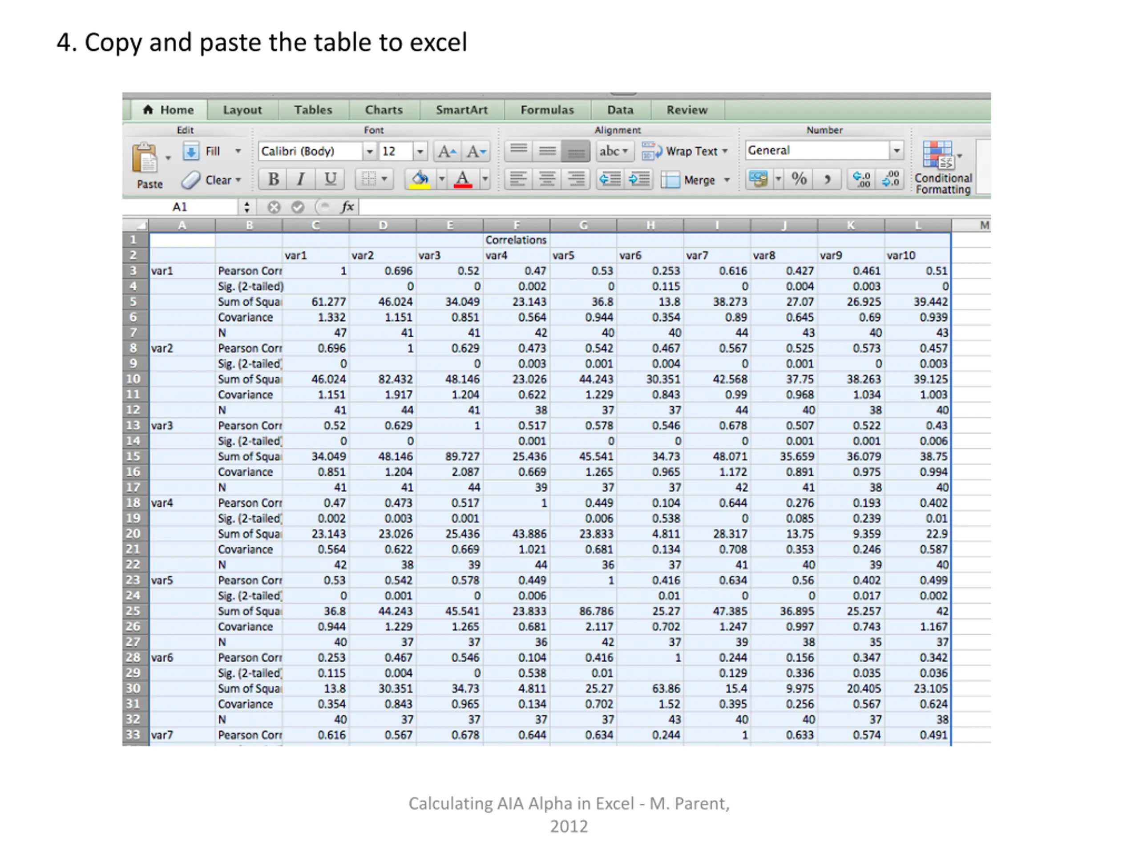Open the fill color picker arrow
The height and width of the screenshot is (854, 1139).
coord(441,179)
